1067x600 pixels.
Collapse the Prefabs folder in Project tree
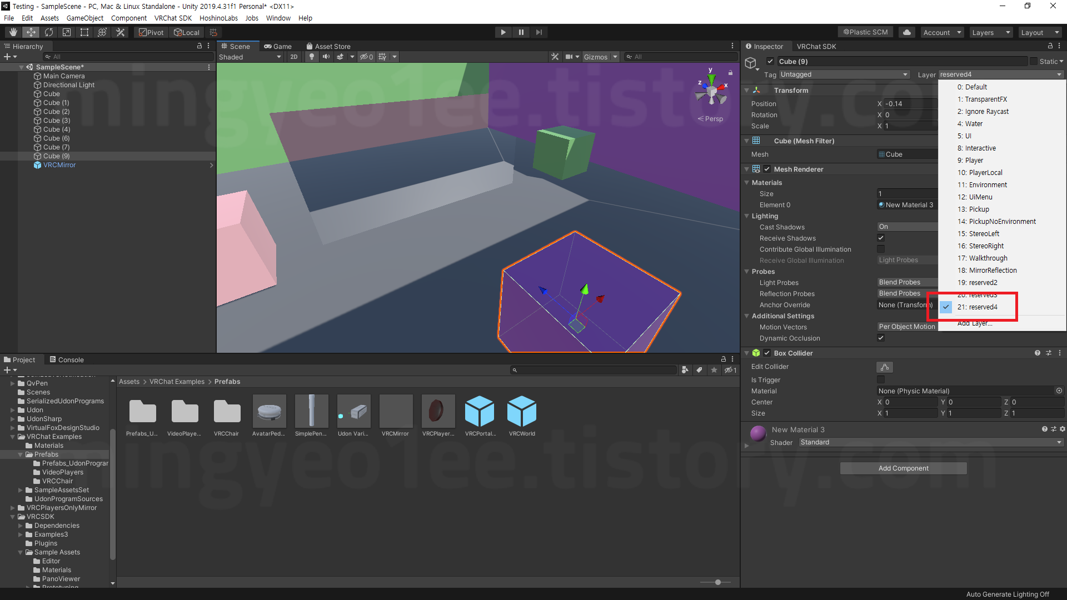click(21, 454)
